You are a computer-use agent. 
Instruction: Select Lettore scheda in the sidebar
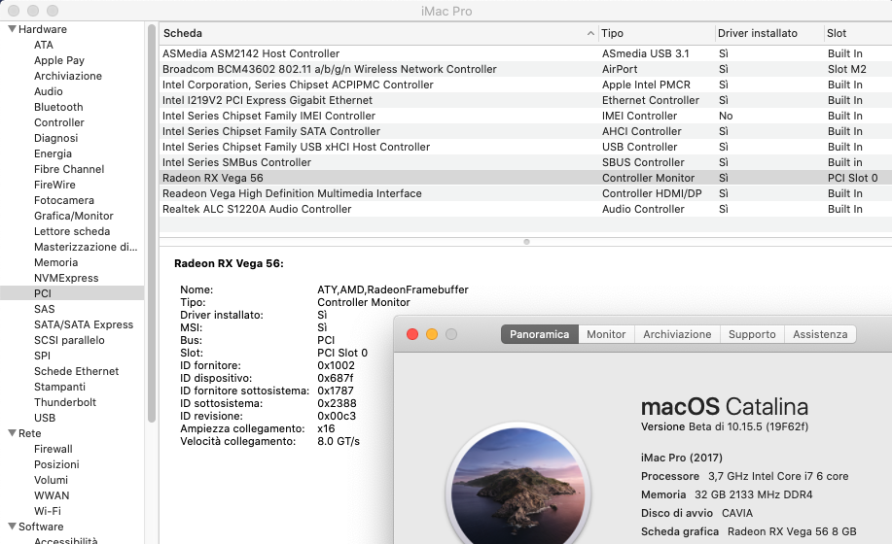pyautogui.click(x=72, y=231)
